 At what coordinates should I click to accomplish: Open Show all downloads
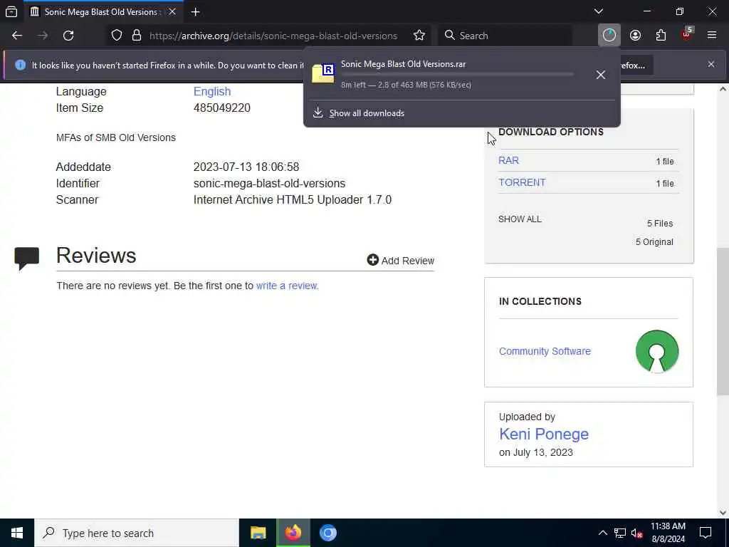[x=367, y=113]
